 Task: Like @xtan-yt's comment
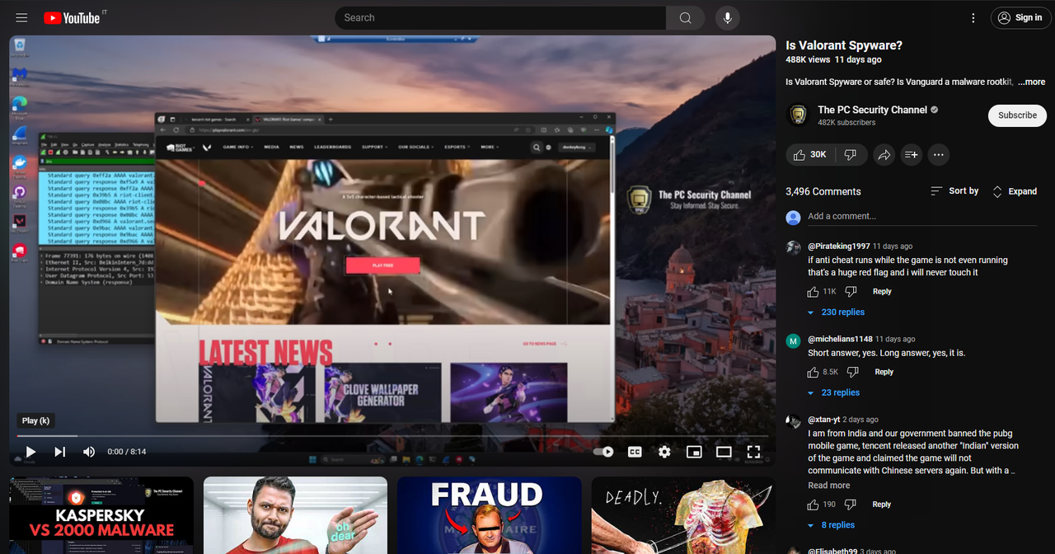click(x=813, y=505)
